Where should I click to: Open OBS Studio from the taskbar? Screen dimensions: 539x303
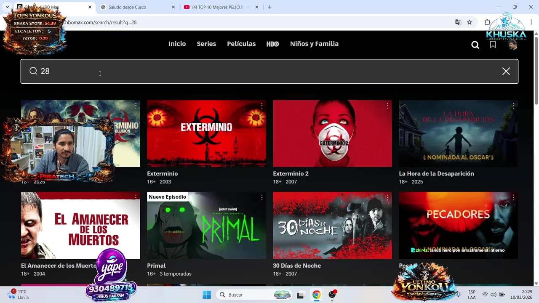point(332,295)
